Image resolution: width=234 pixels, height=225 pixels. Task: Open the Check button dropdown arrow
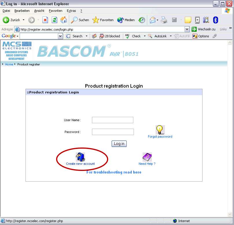[145, 36]
